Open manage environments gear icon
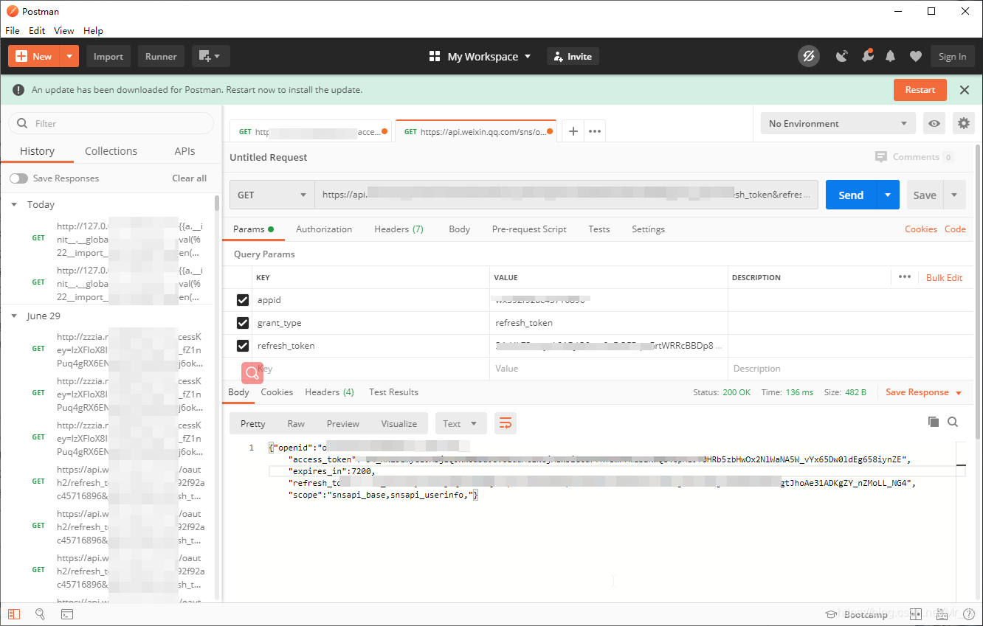This screenshot has height=626, width=983. pos(963,124)
